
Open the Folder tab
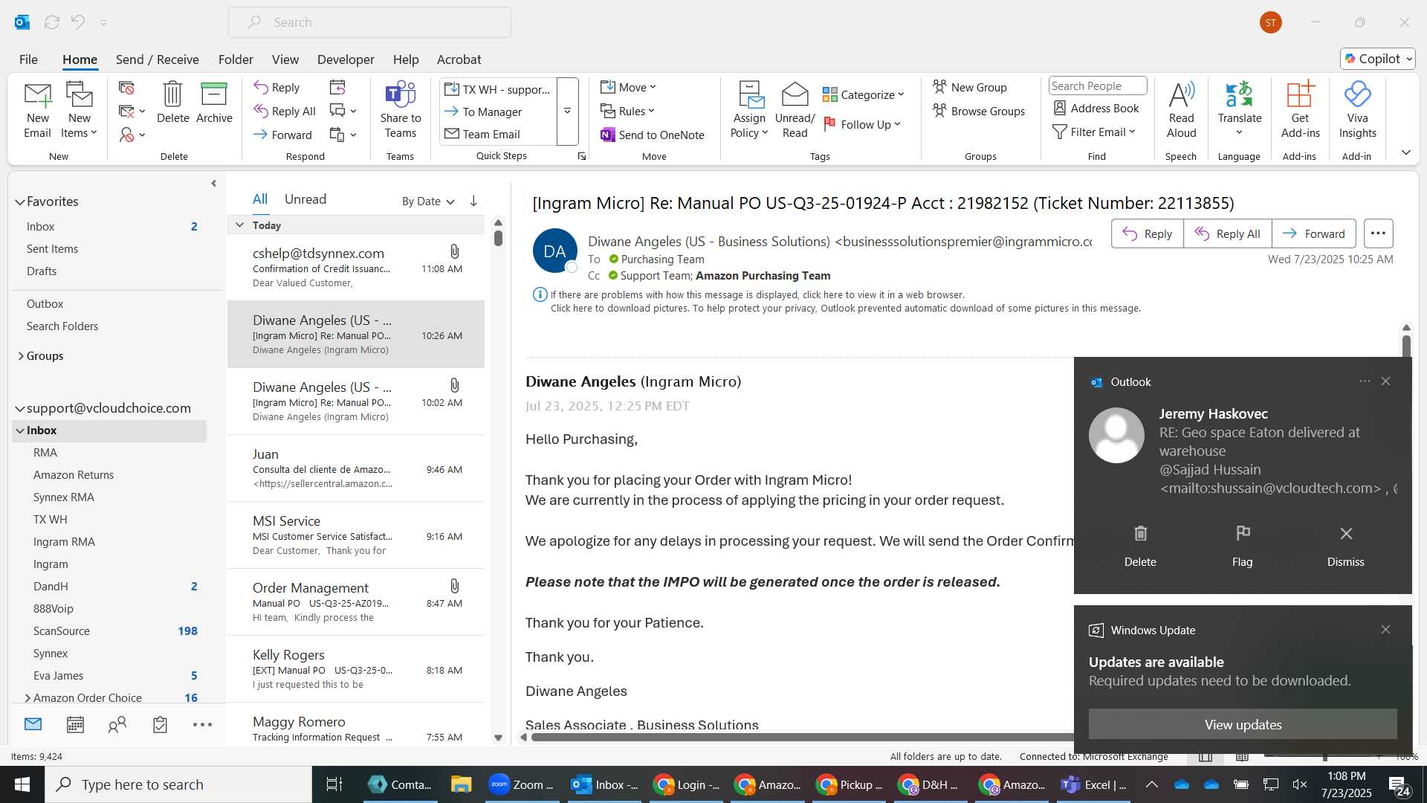(236, 59)
